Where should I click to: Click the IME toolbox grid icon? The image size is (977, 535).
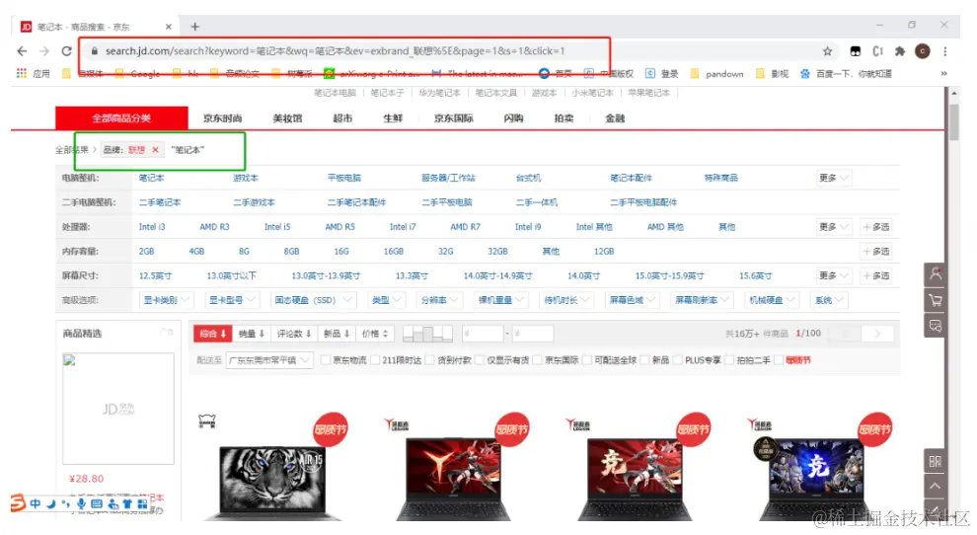click(143, 503)
